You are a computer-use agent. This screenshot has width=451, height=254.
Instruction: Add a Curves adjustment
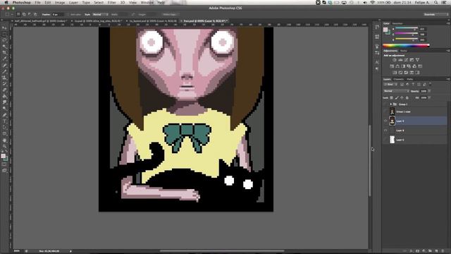pos(406,60)
